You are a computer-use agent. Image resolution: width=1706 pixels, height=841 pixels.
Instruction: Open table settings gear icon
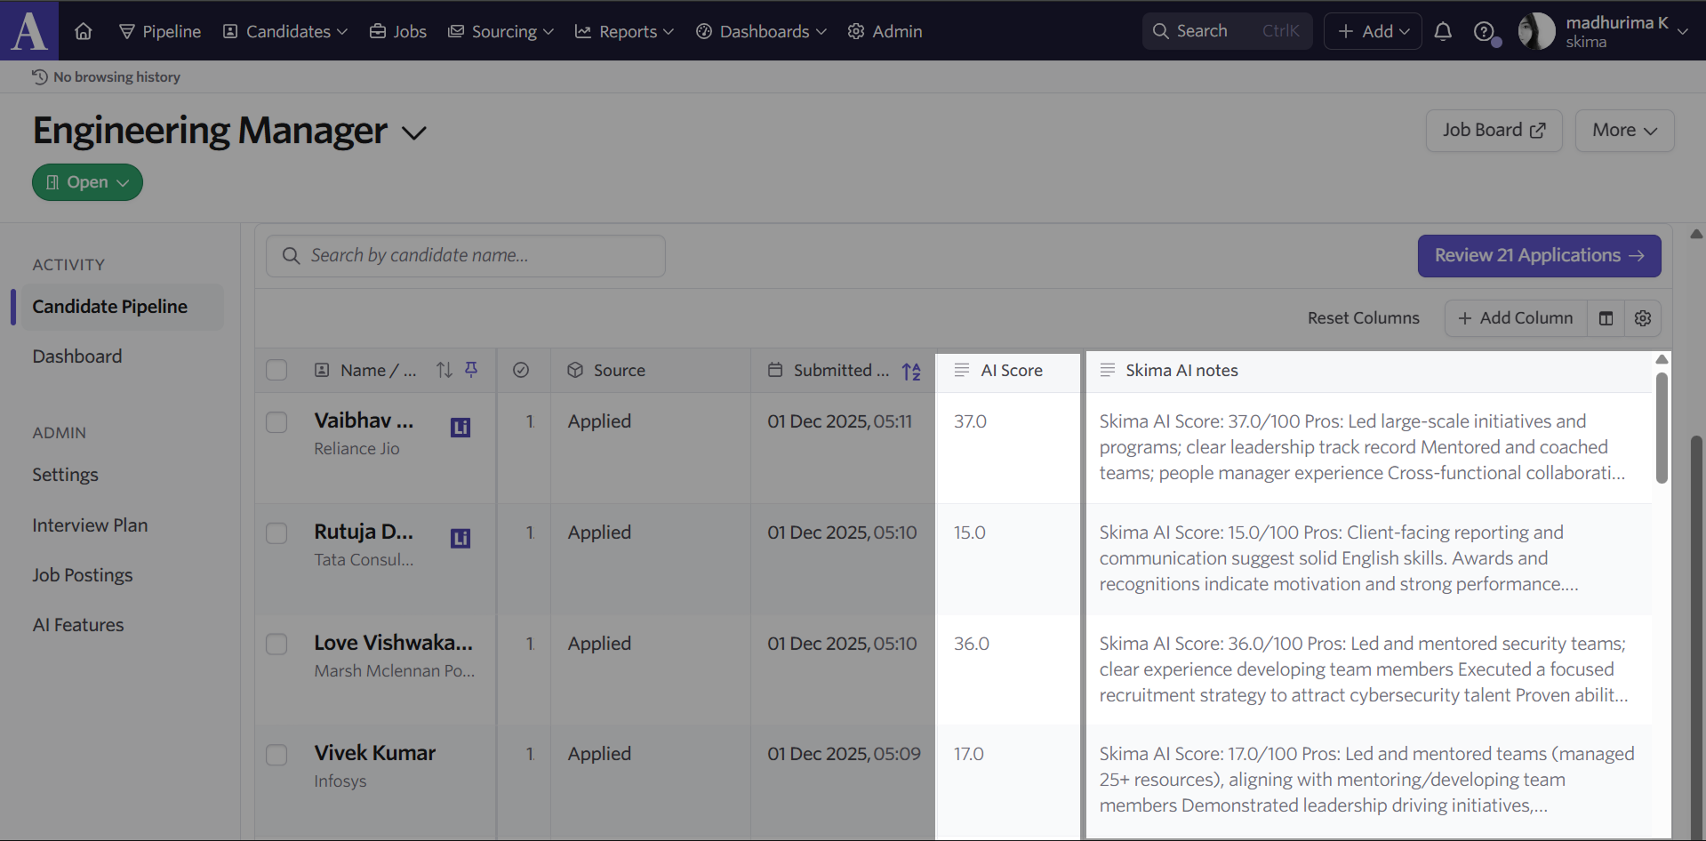pyautogui.click(x=1642, y=318)
